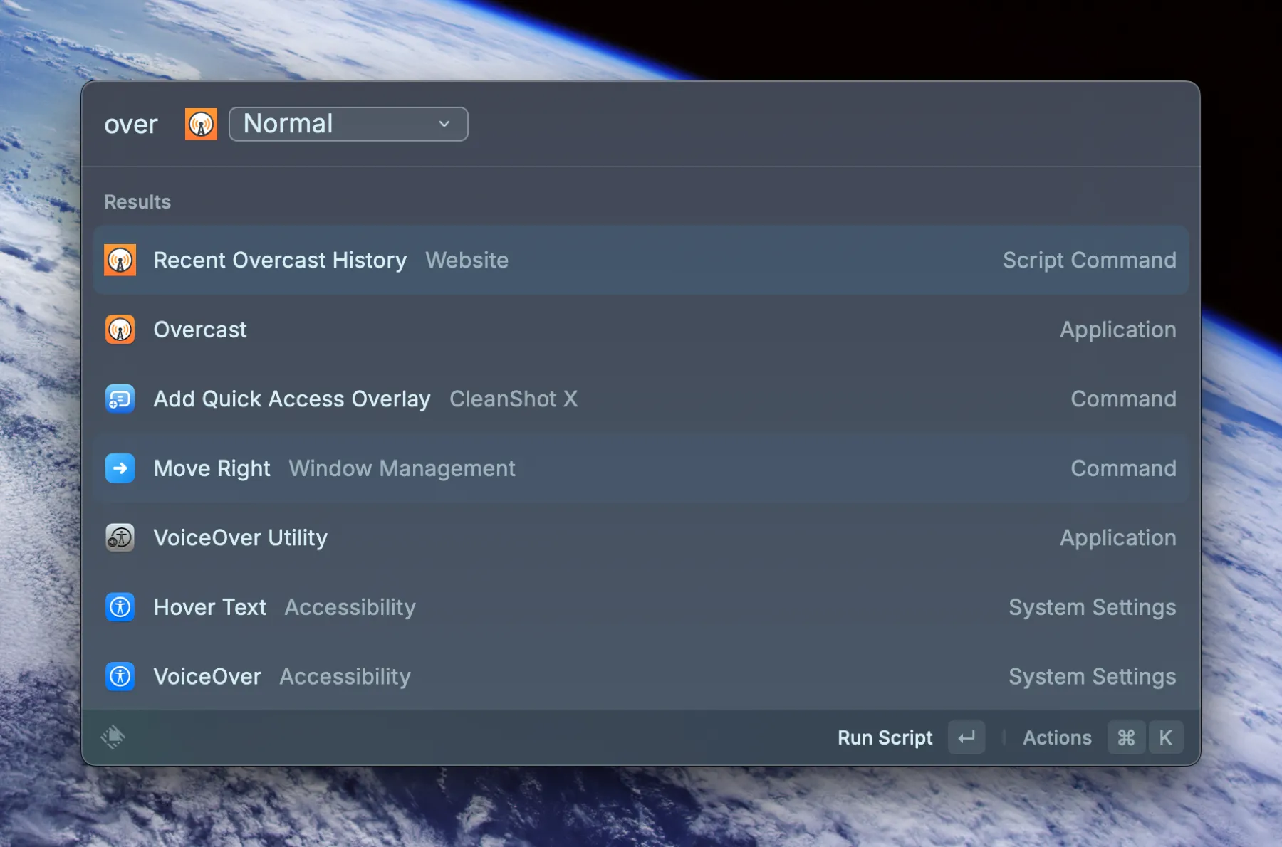Image resolution: width=1282 pixels, height=847 pixels.
Task: Click the VoiceOver Utility application icon
Action: 120,537
